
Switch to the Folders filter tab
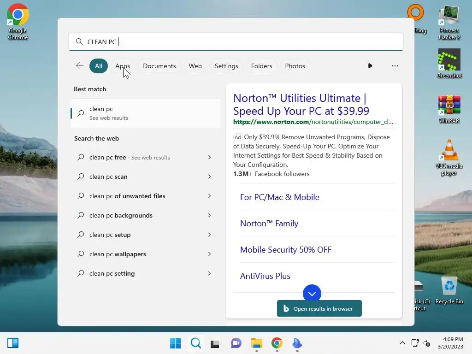[x=262, y=66]
